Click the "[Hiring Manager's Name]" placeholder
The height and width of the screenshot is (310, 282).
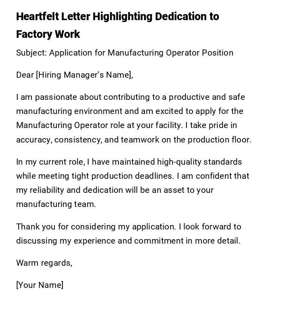click(84, 75)
